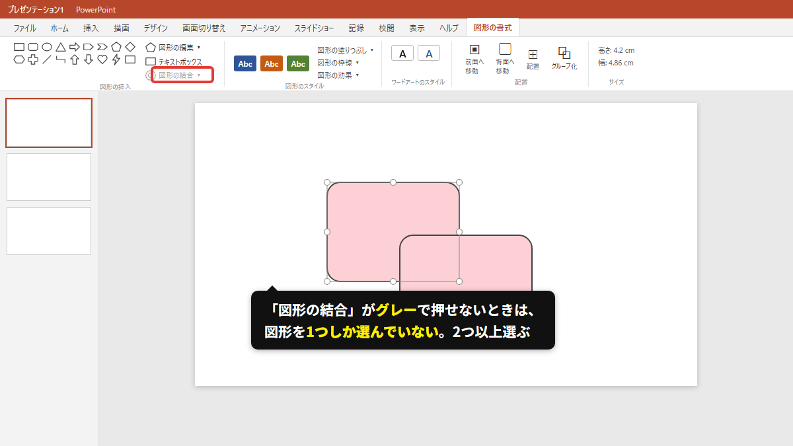Open the 記録 tab
This screenshot has height=446, width=793.
click(x=356, y=28)
